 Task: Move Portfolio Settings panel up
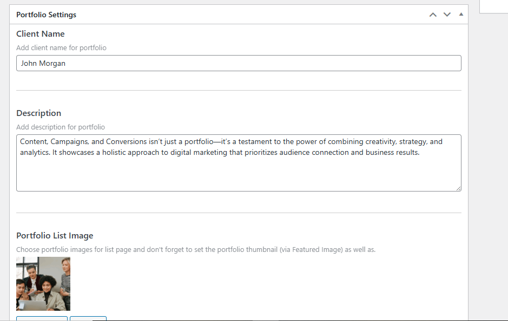pyautogui.click(x=433, y=15)
